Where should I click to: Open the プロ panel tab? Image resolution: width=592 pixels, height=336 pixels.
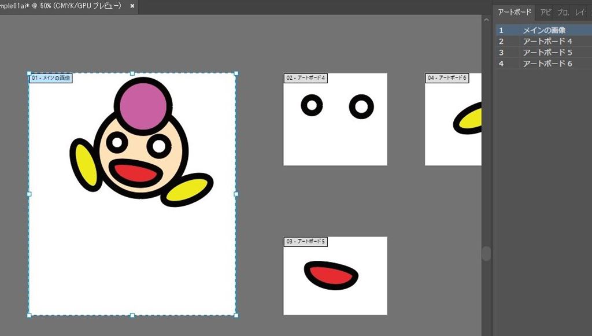click(563, 12)
